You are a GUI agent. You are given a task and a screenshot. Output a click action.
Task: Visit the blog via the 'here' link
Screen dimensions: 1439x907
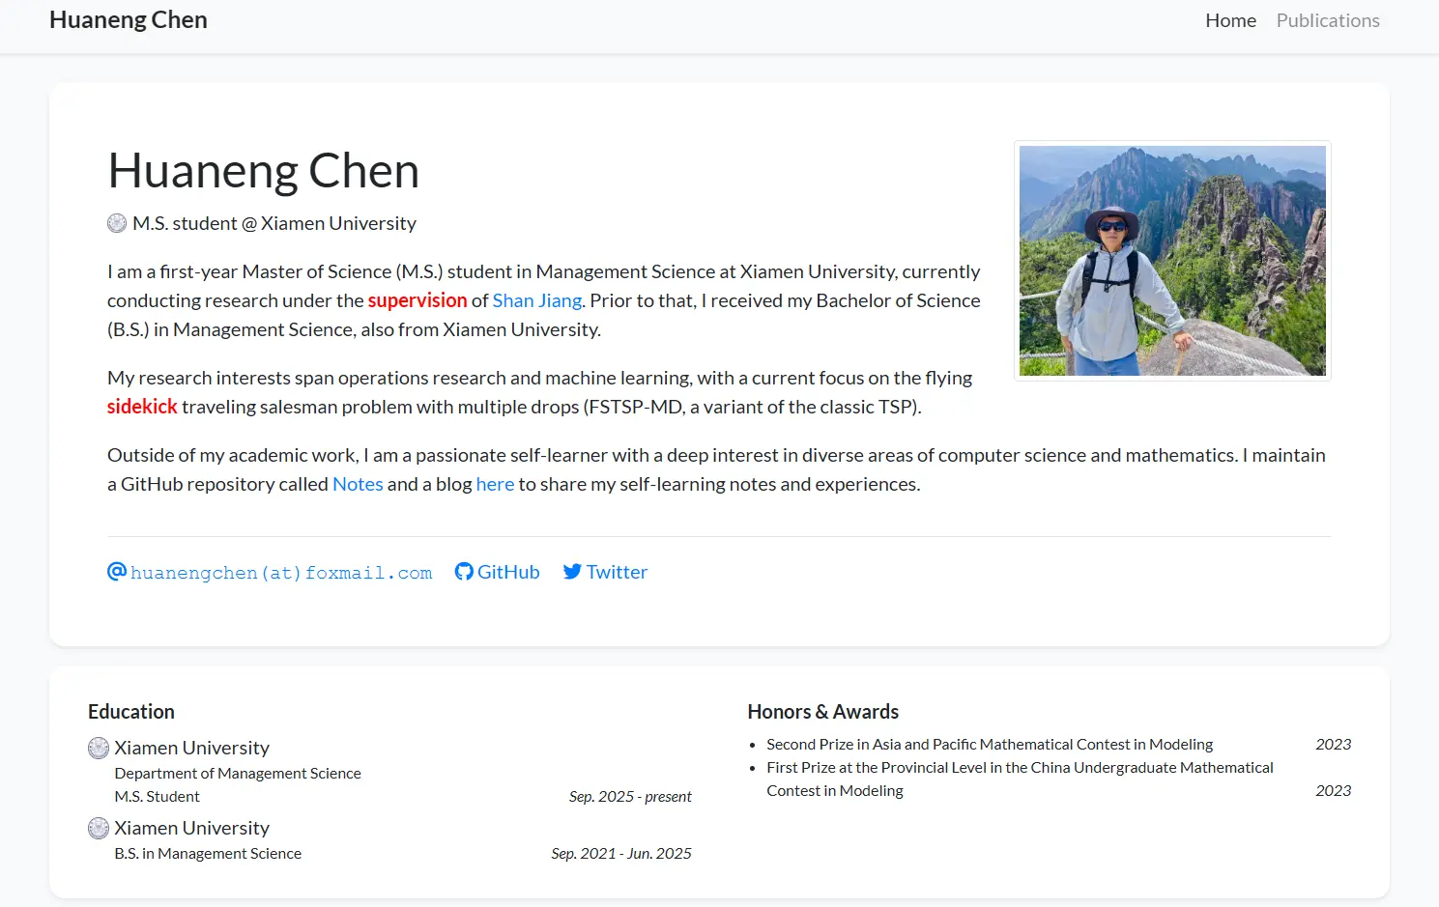(495, 484)
